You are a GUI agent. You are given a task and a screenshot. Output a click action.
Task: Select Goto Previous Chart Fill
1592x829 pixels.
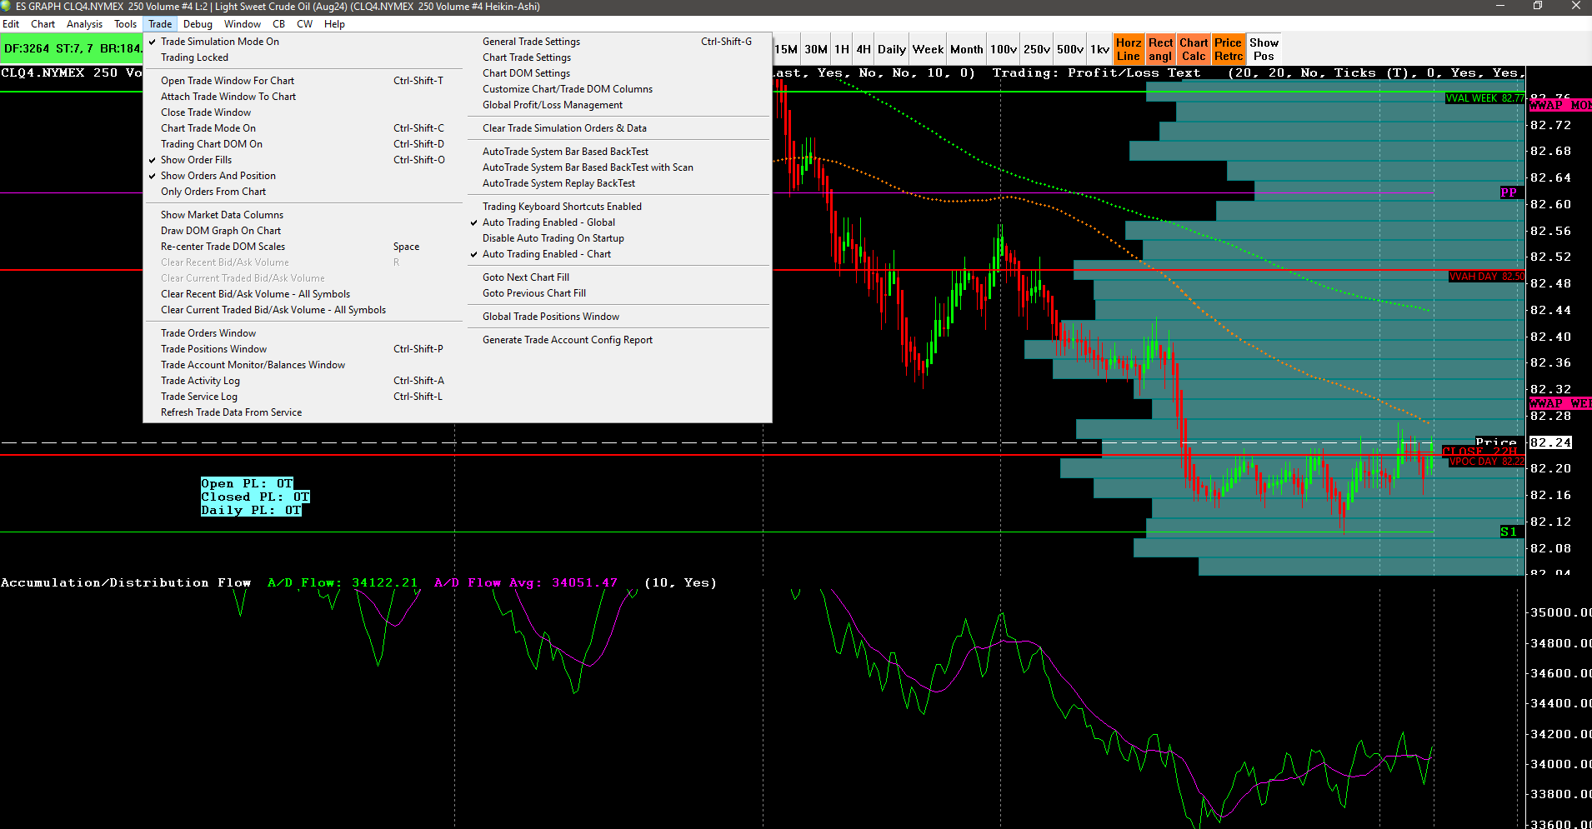tap(618, 293)
